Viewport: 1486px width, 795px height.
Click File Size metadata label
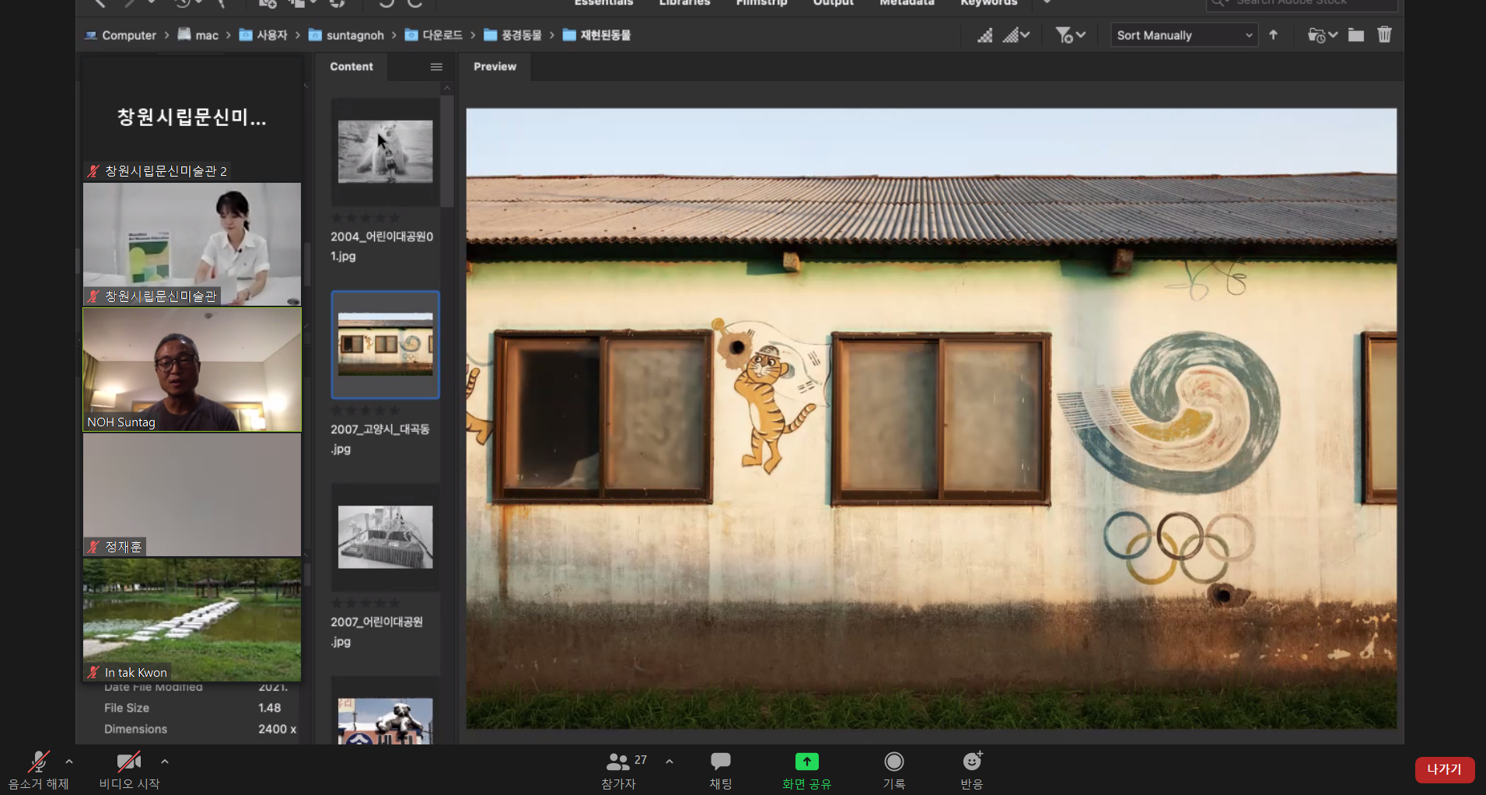(127, 708)
